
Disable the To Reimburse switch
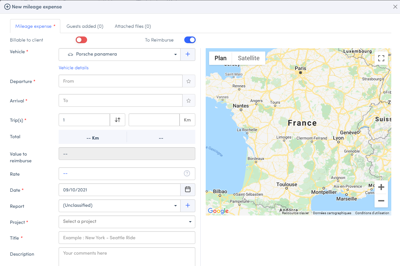pyautogui.click(x=190, y=40)
